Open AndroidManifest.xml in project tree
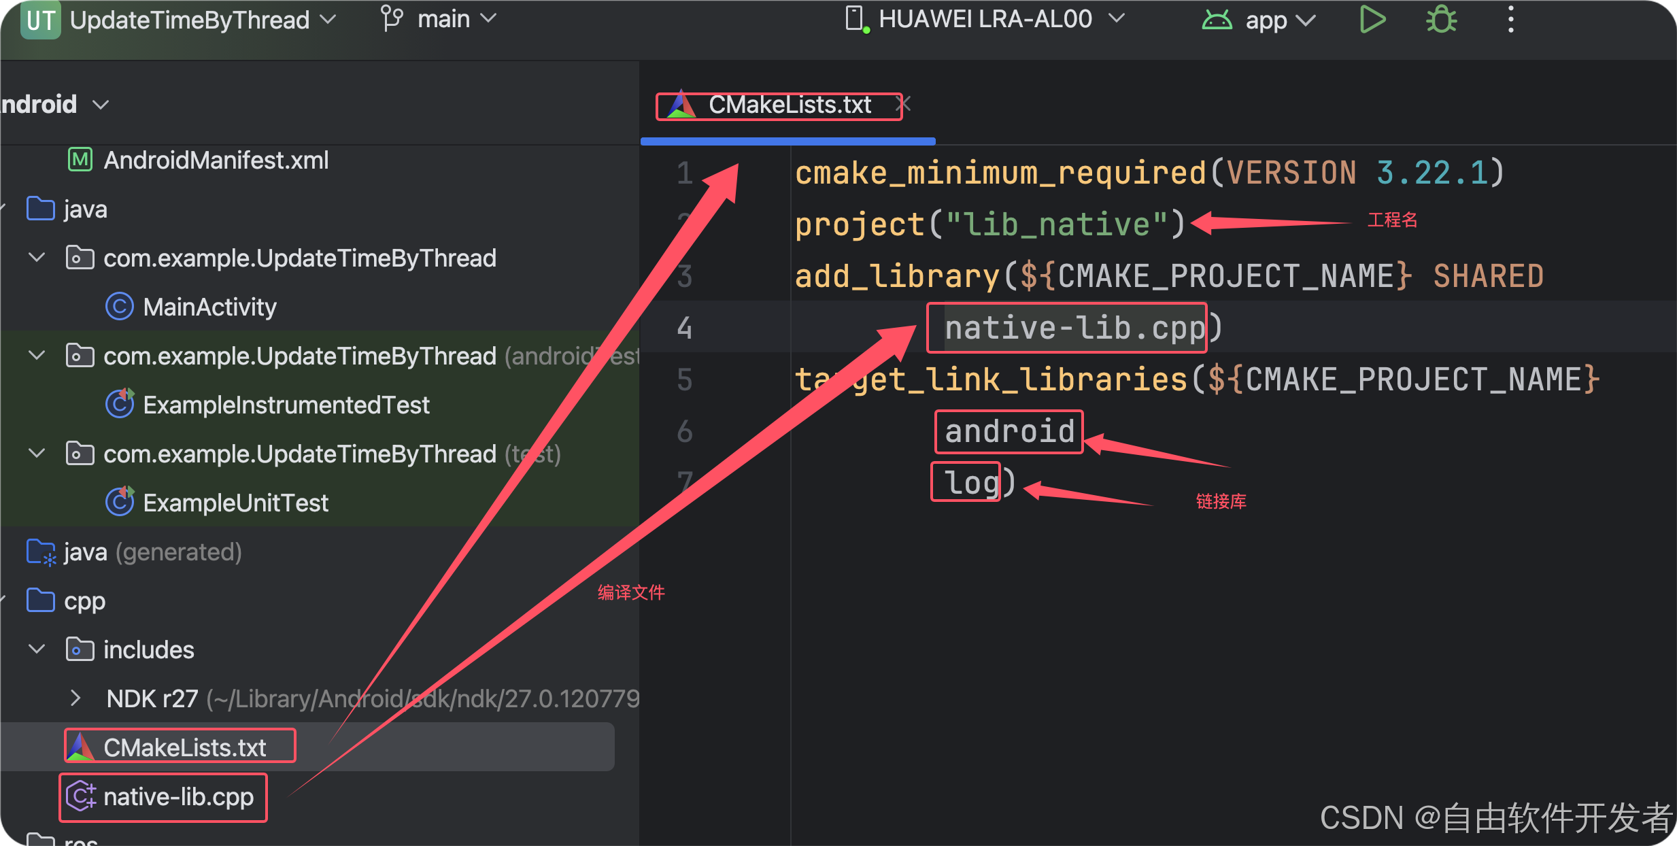Image resolution: width=1677 pixels, height=846 pixels. pyautogui.click(x=216, y=160)
